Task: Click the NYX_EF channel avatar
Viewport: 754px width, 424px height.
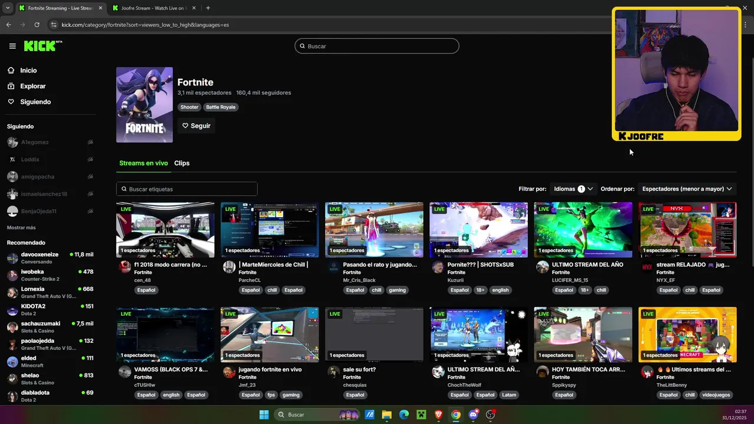Action: coord(647,267)
